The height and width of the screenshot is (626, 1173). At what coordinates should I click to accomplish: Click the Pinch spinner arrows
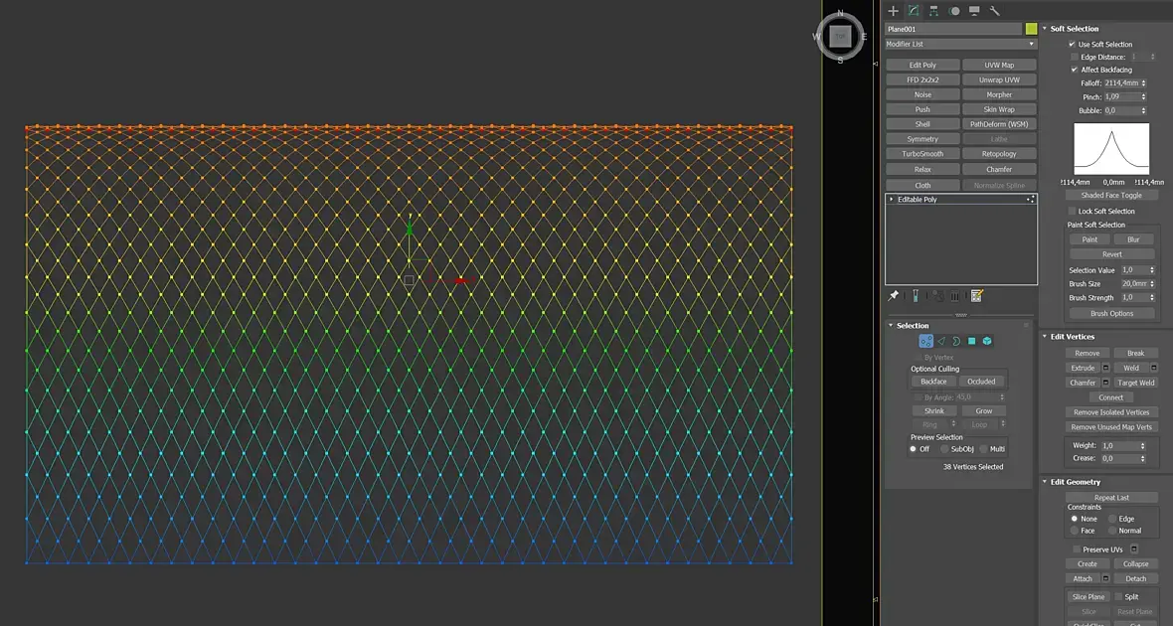click(x=1143, y=97)
